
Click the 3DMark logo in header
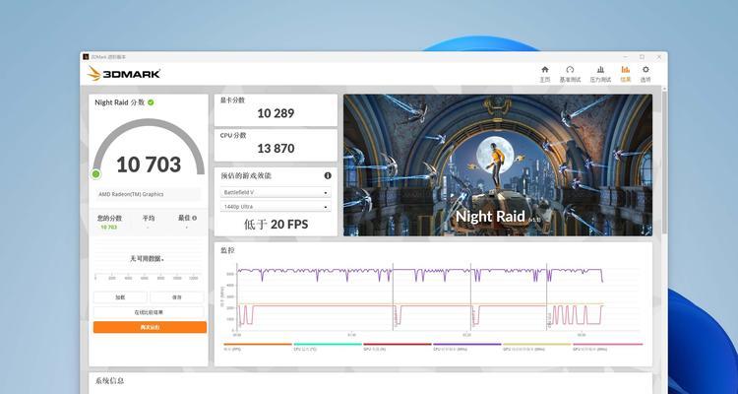tap(124, 74)
